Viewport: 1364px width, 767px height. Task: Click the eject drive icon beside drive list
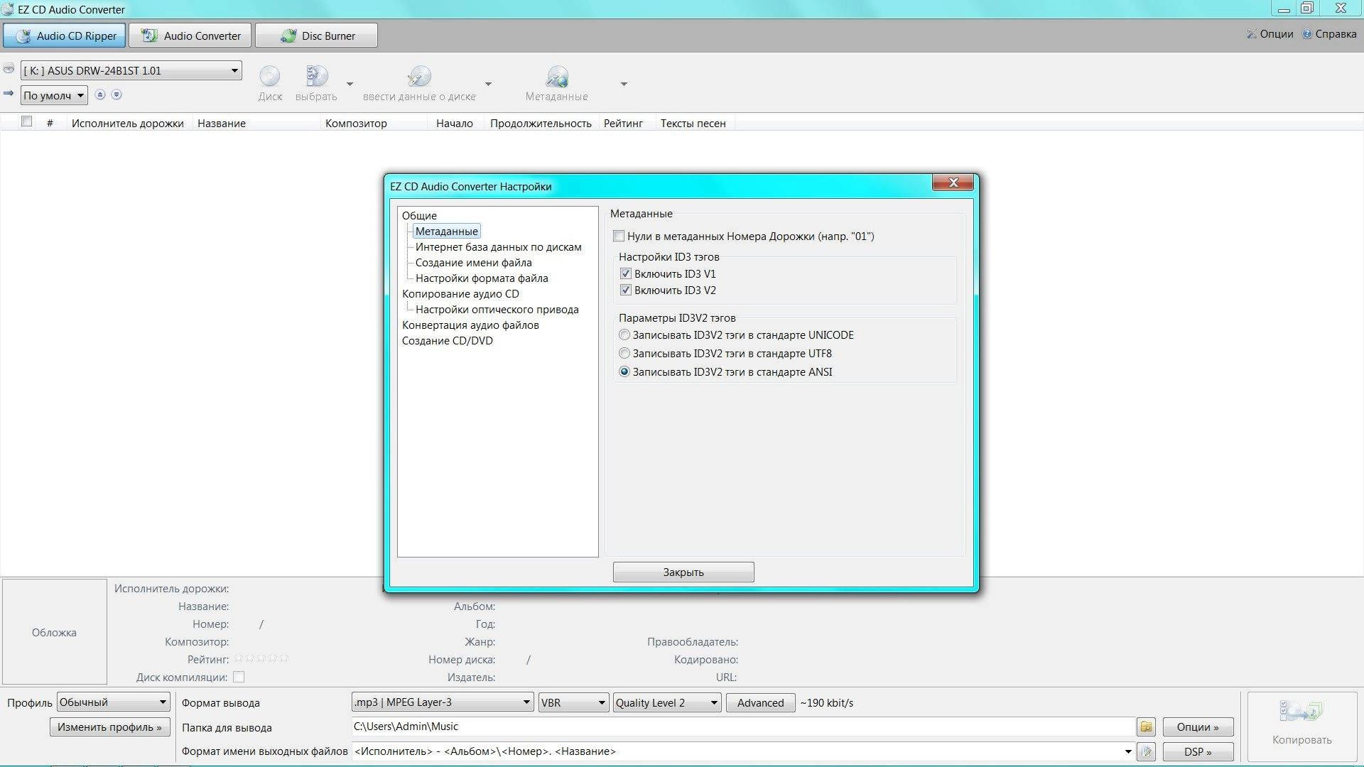[9, 70]
